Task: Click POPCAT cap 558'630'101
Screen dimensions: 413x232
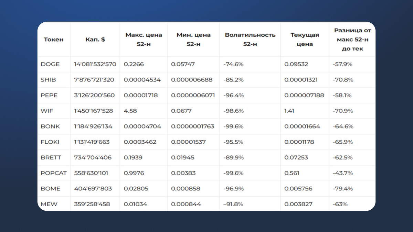Action: point(91,173)
